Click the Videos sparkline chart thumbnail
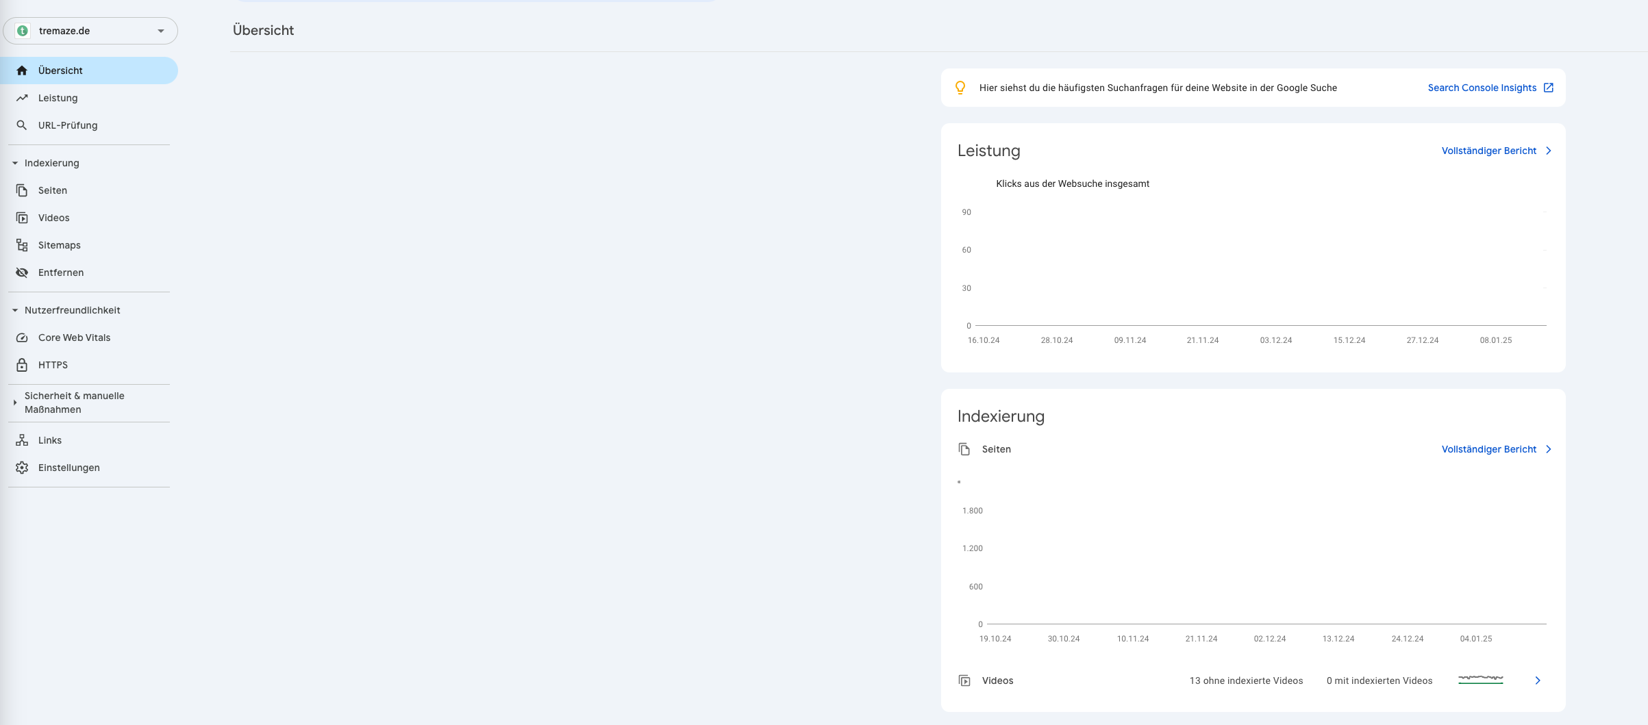 pyautogui.click(x=1480, y=679)
